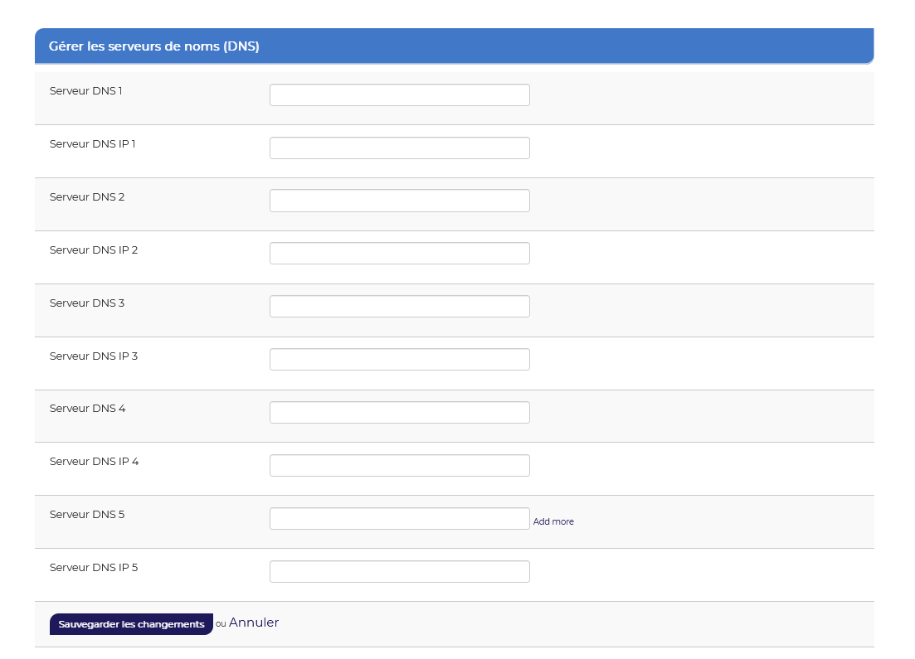
Task: Save with Sauvegarder les changements button
Action: [131, 624]
